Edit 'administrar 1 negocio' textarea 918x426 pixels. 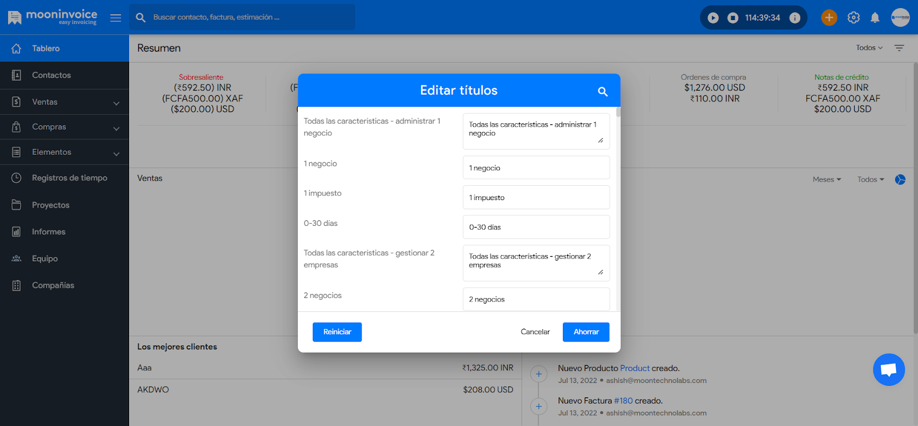(536, 131)
